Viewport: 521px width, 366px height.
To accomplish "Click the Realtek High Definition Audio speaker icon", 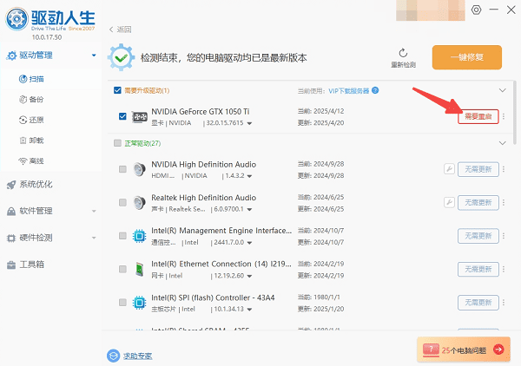I will pyautogui.click(x=139, y=202).
